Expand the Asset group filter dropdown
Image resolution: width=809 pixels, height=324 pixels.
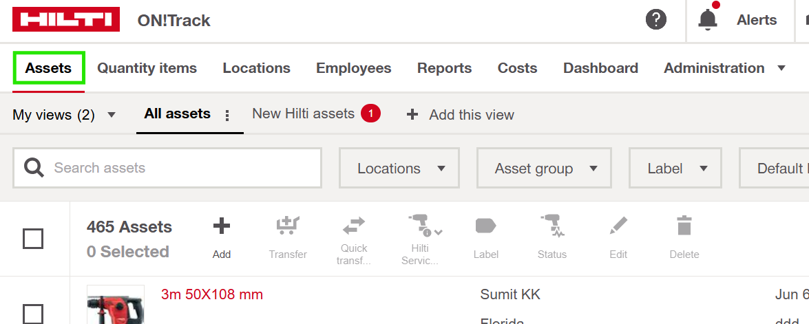[544, 169]
